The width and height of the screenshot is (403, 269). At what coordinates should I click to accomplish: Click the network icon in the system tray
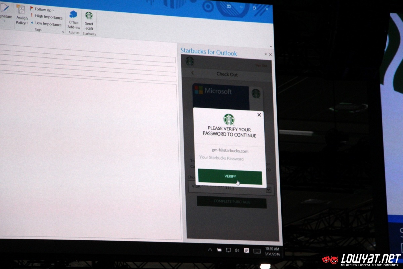click(228, 250)
